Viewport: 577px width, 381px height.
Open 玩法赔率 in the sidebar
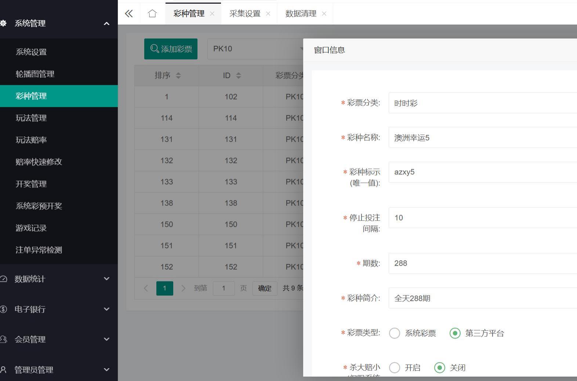coord(31,140)
